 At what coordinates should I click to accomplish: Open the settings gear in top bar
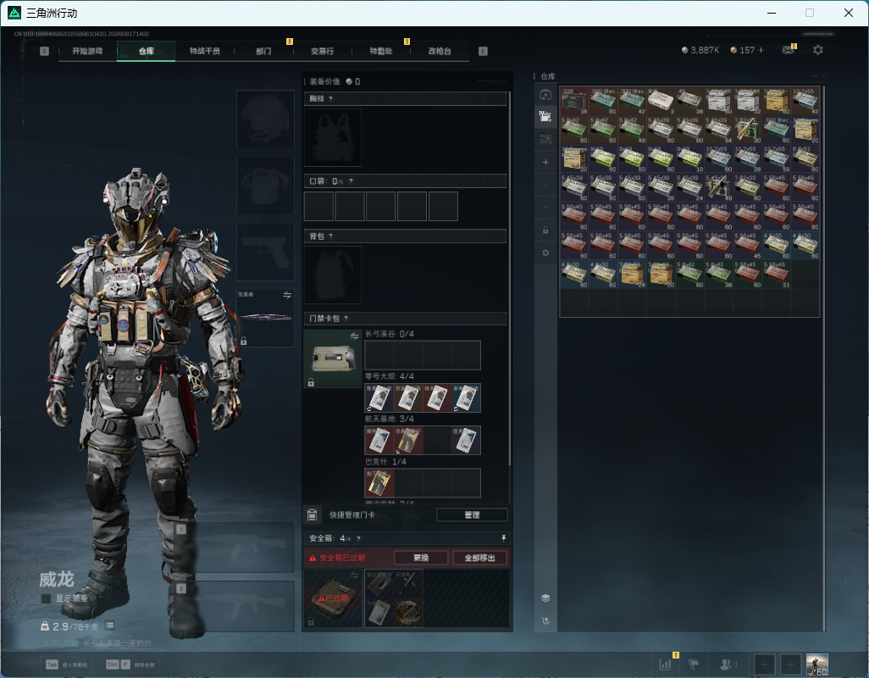pyautogui.click(x=817, y=50)
